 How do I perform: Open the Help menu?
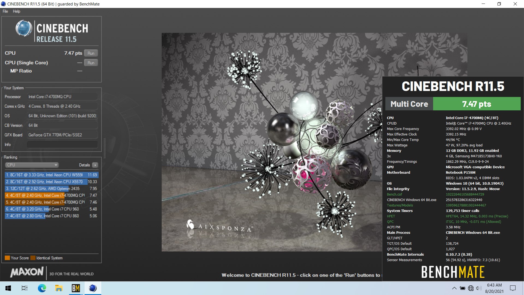tap(16, 11)
